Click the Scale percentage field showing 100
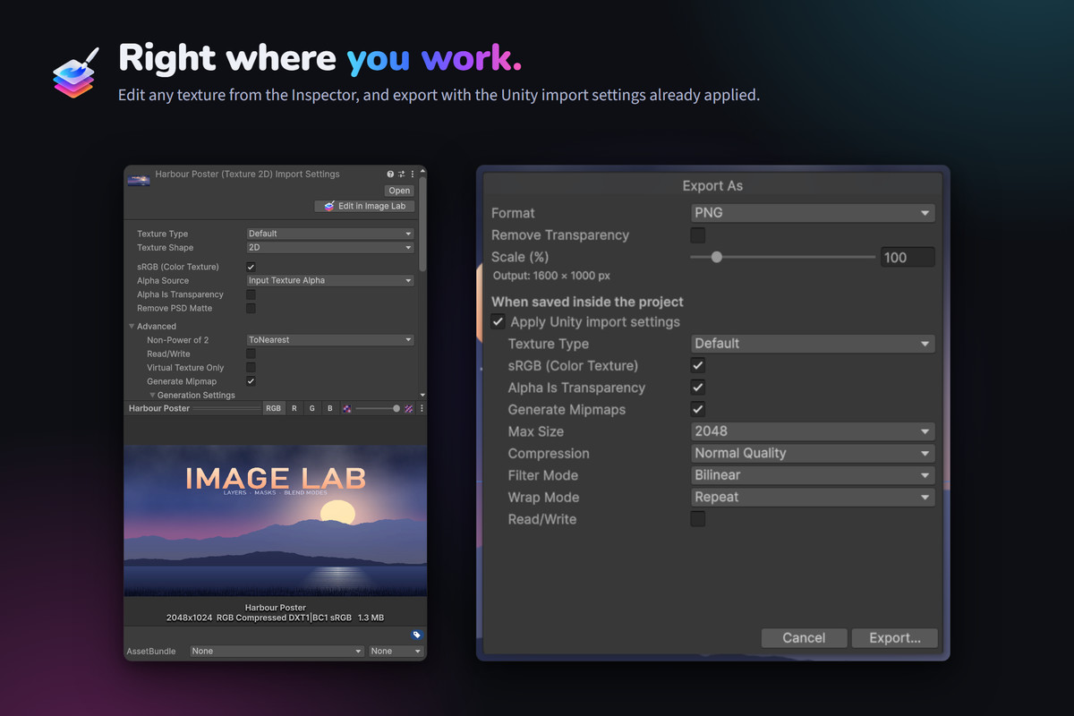 [908, 257]
